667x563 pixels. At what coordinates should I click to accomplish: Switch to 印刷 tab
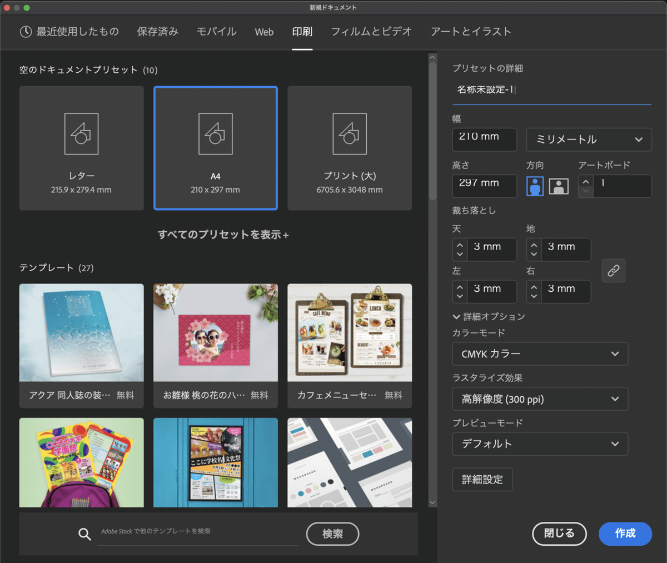(302, 32)
